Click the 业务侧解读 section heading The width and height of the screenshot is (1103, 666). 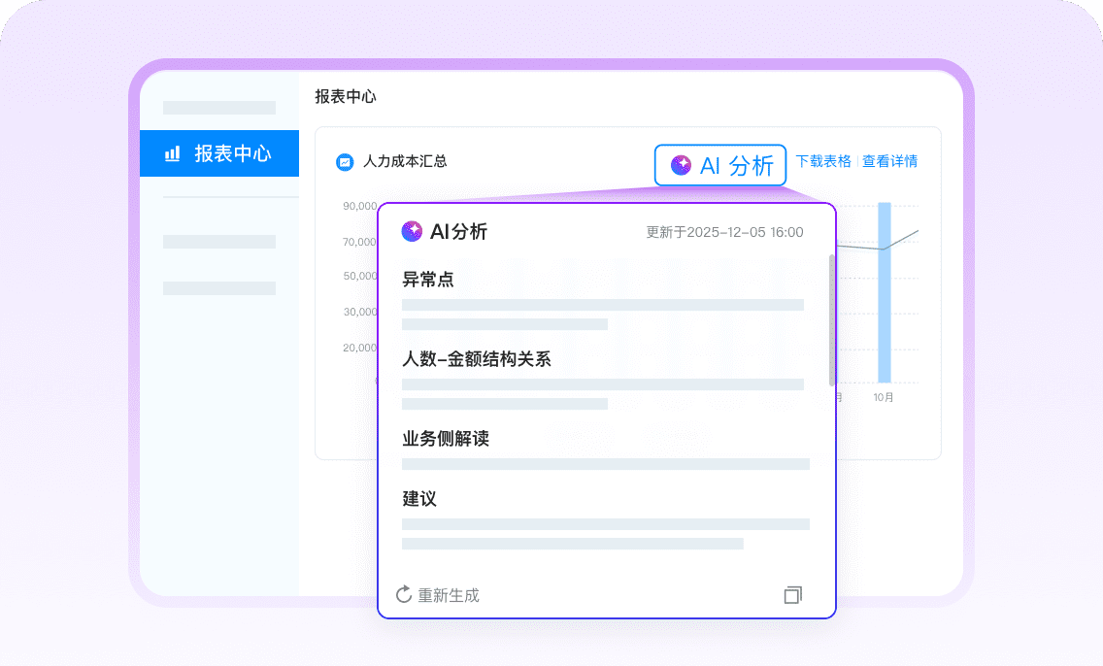tap(446, 439)
